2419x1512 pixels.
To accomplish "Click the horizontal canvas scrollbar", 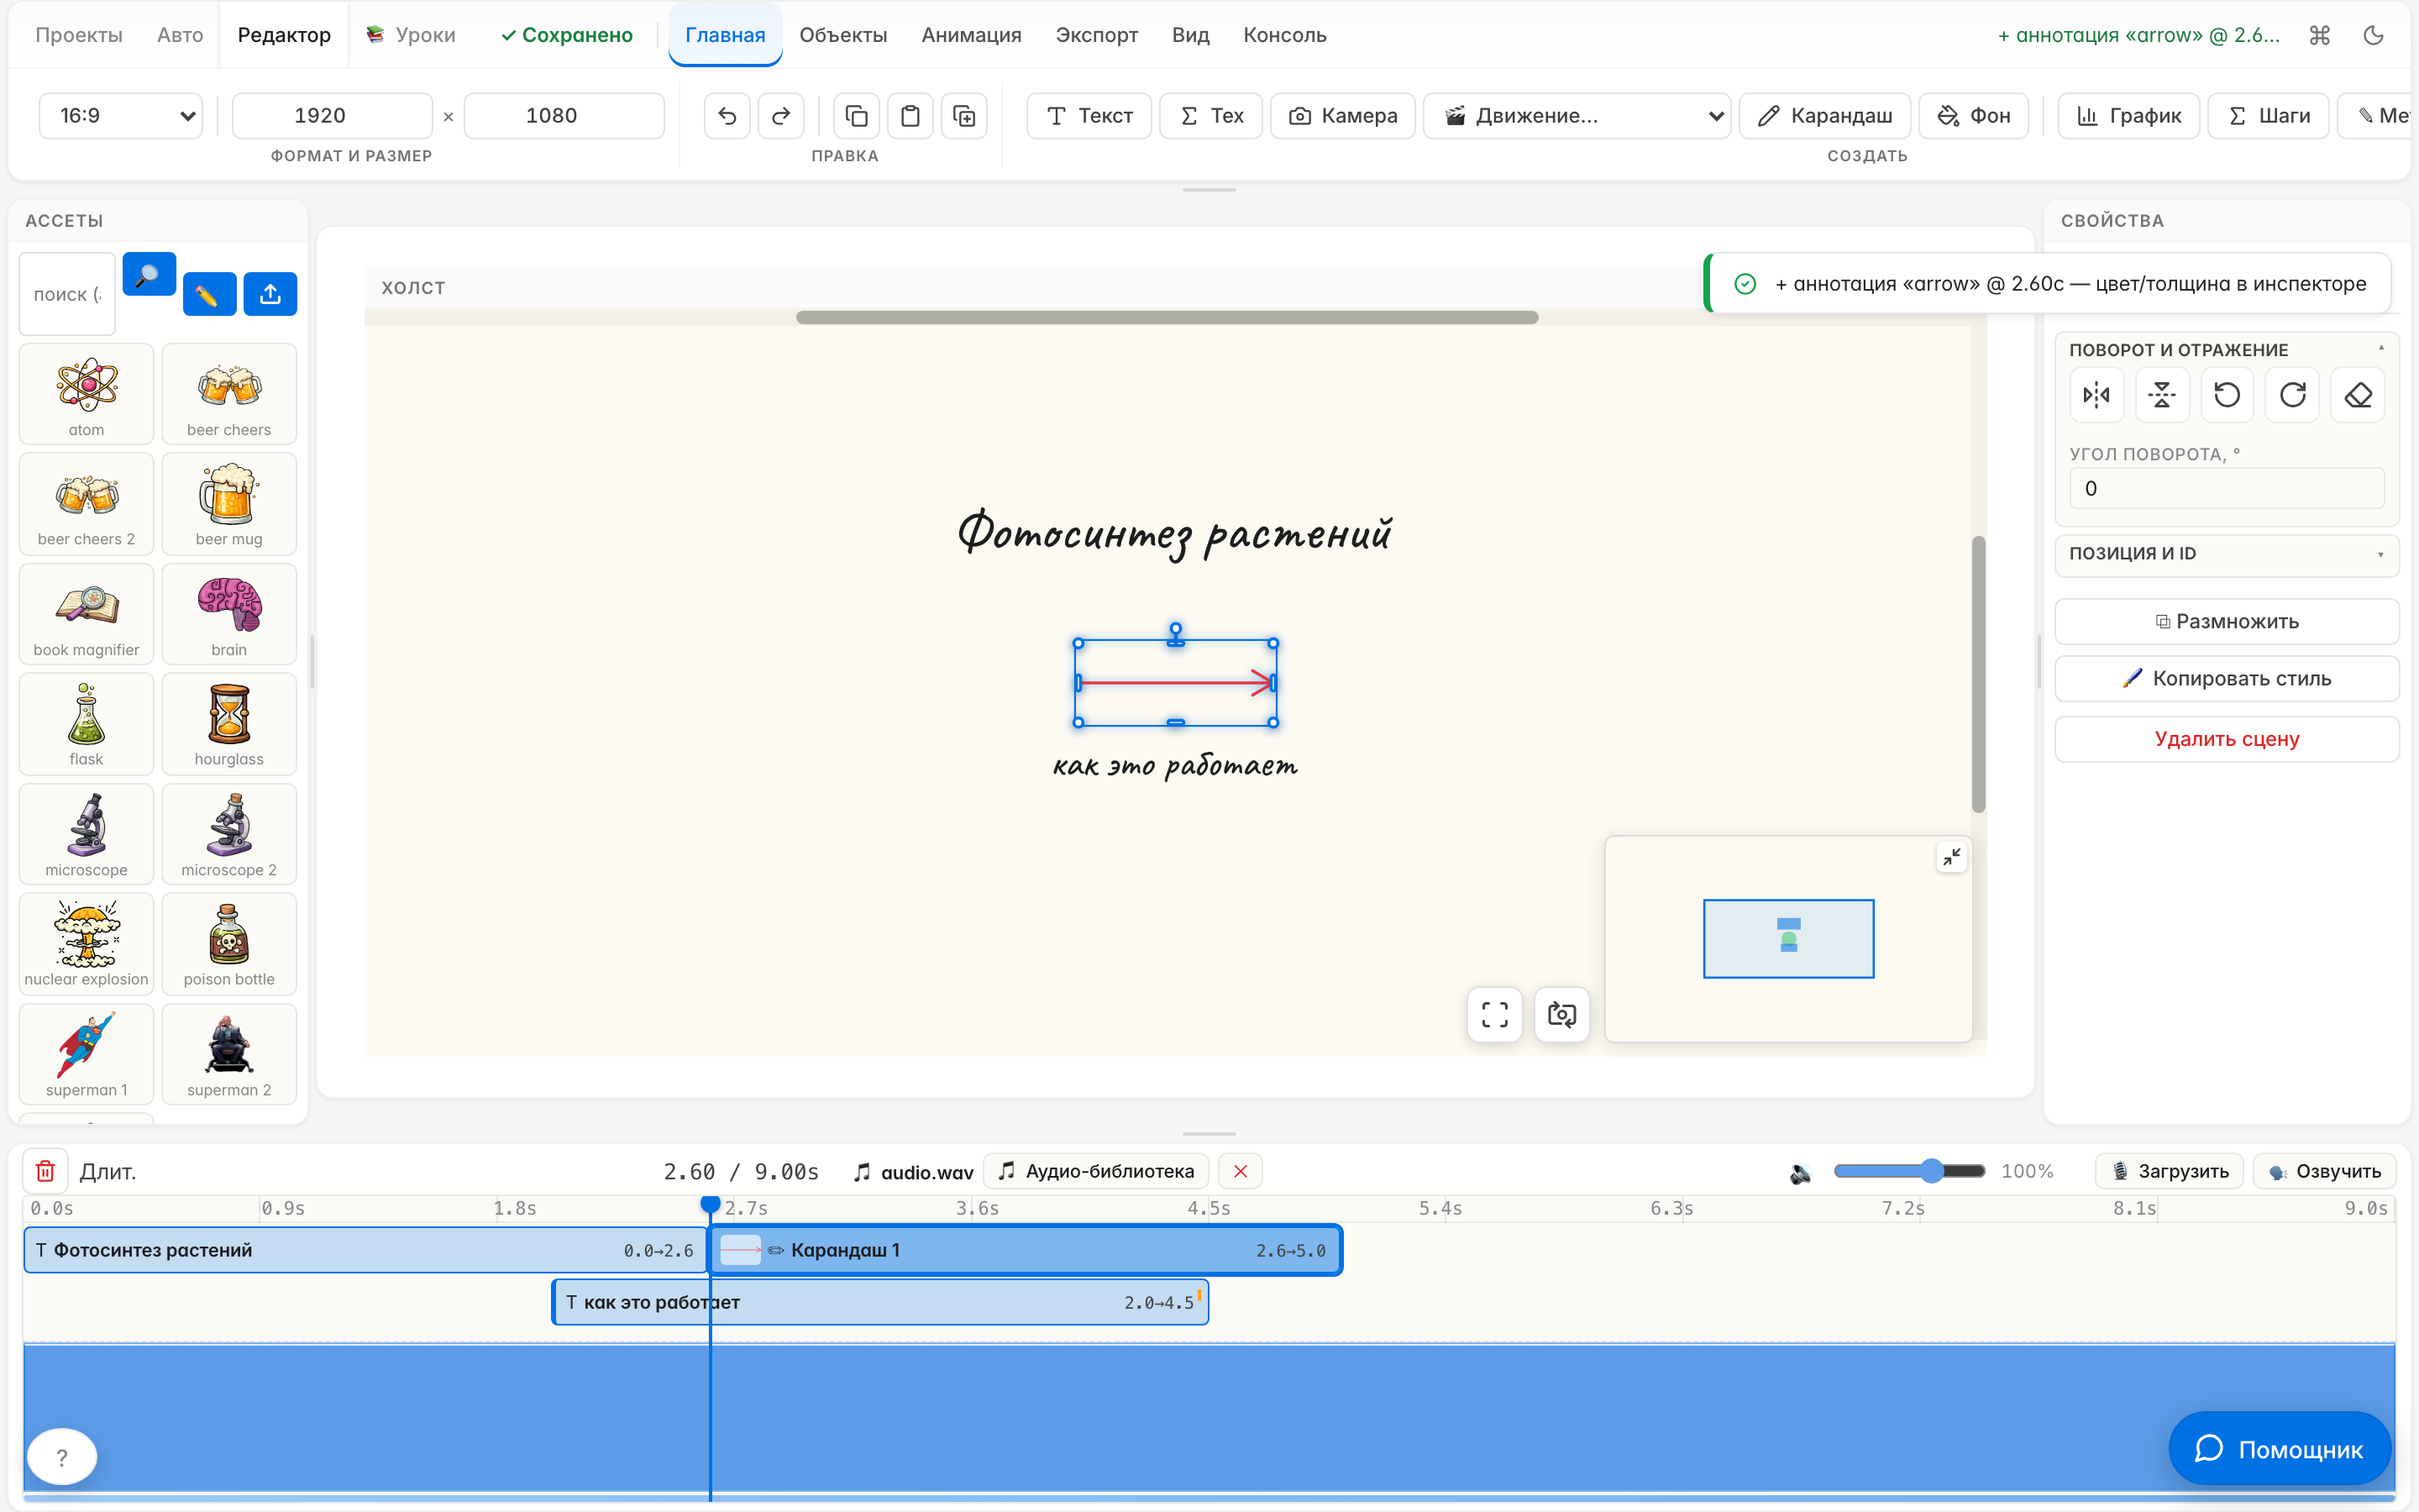I will (x=1167, y=317).
